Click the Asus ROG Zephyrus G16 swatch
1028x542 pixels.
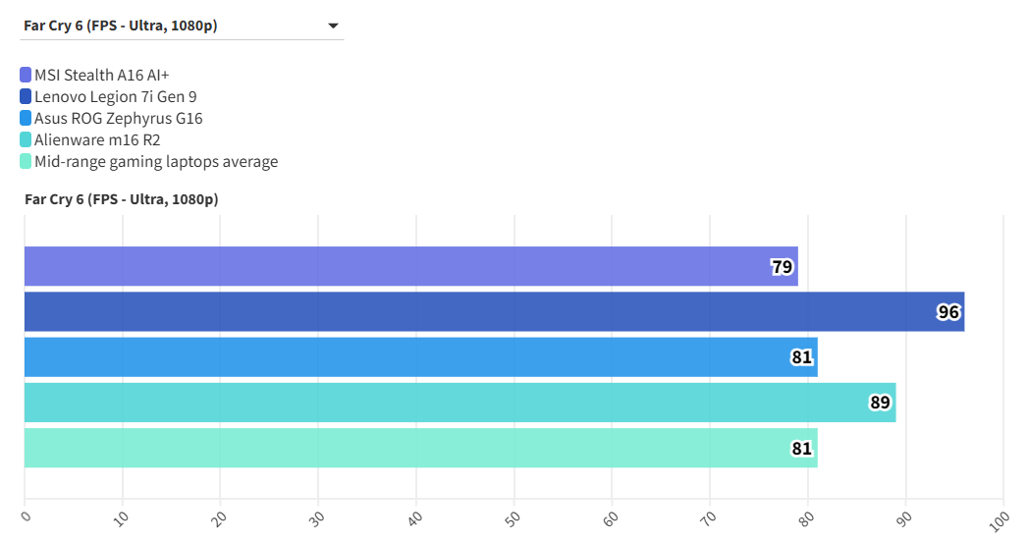26,118
